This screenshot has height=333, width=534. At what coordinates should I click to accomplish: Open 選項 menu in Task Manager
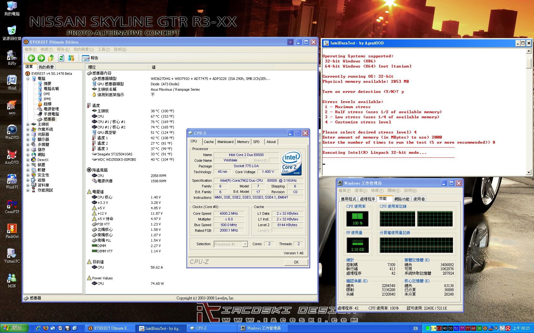[360, 191]
